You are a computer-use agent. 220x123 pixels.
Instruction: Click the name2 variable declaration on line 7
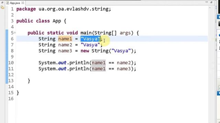[65, 45]
